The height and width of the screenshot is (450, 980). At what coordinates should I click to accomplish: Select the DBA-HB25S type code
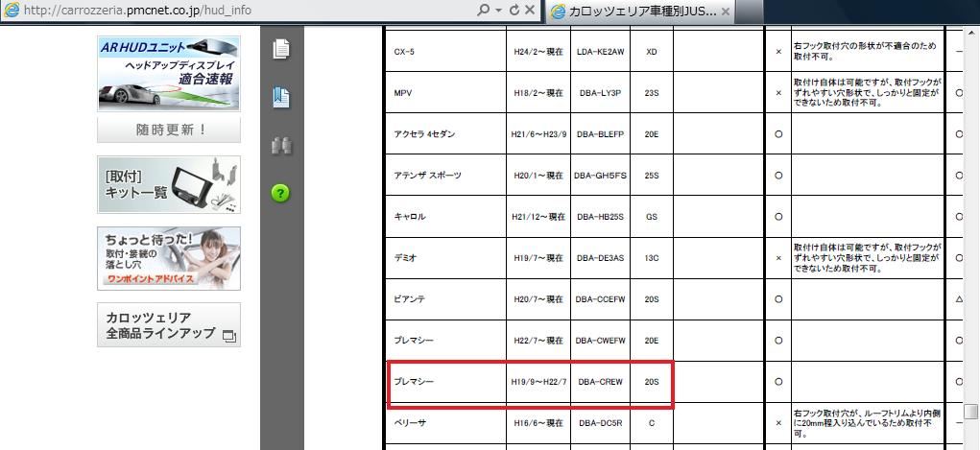tap(601, 216)
